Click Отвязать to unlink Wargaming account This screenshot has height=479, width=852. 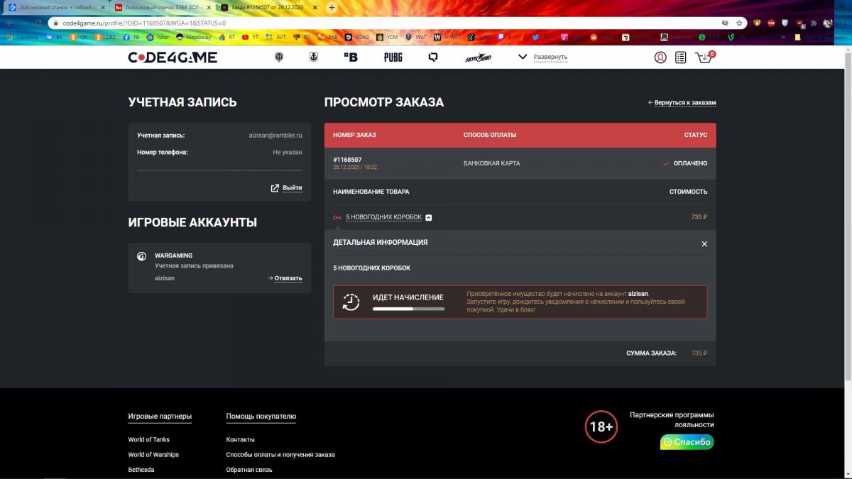click(285, 278)
